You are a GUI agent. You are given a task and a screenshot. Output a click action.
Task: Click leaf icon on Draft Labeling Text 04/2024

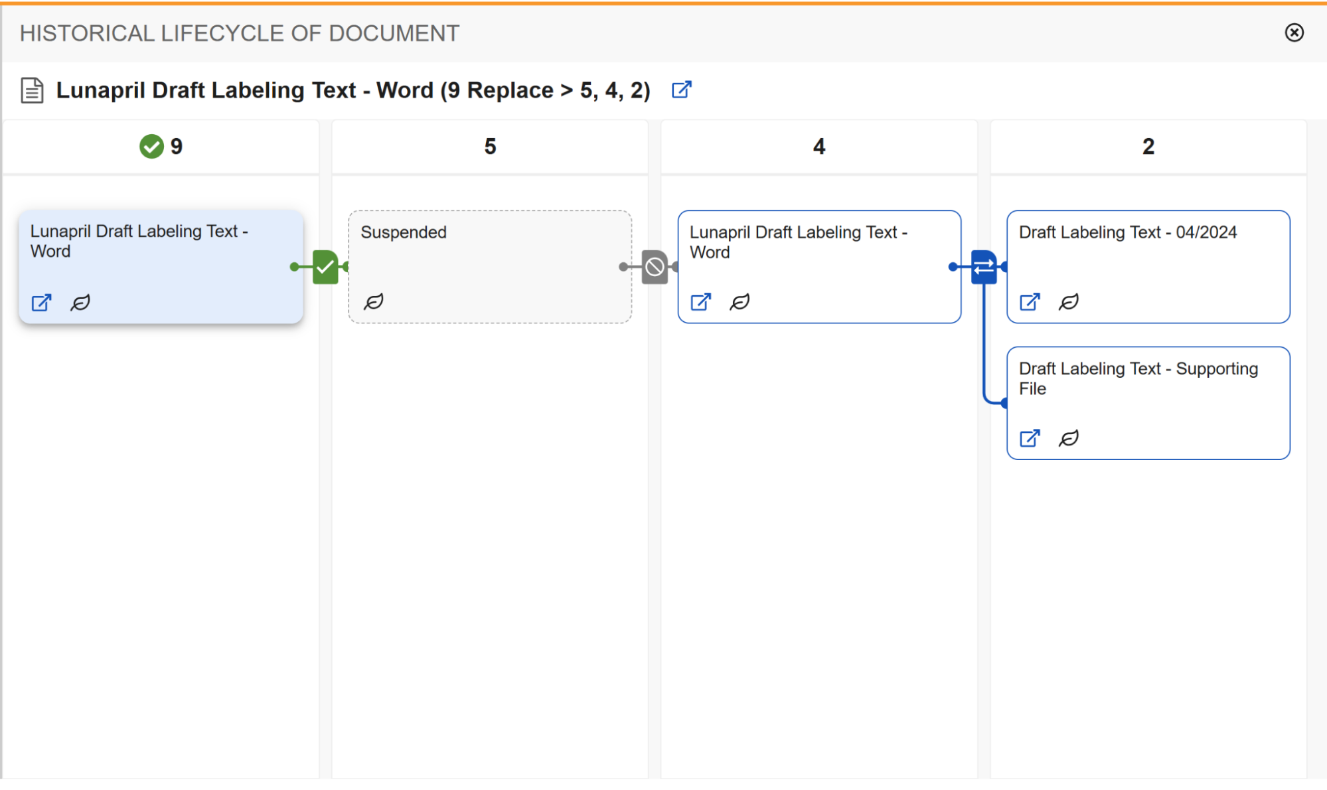[1069, 302]
